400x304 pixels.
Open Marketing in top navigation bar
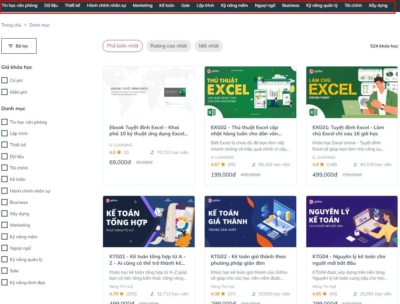142,6
